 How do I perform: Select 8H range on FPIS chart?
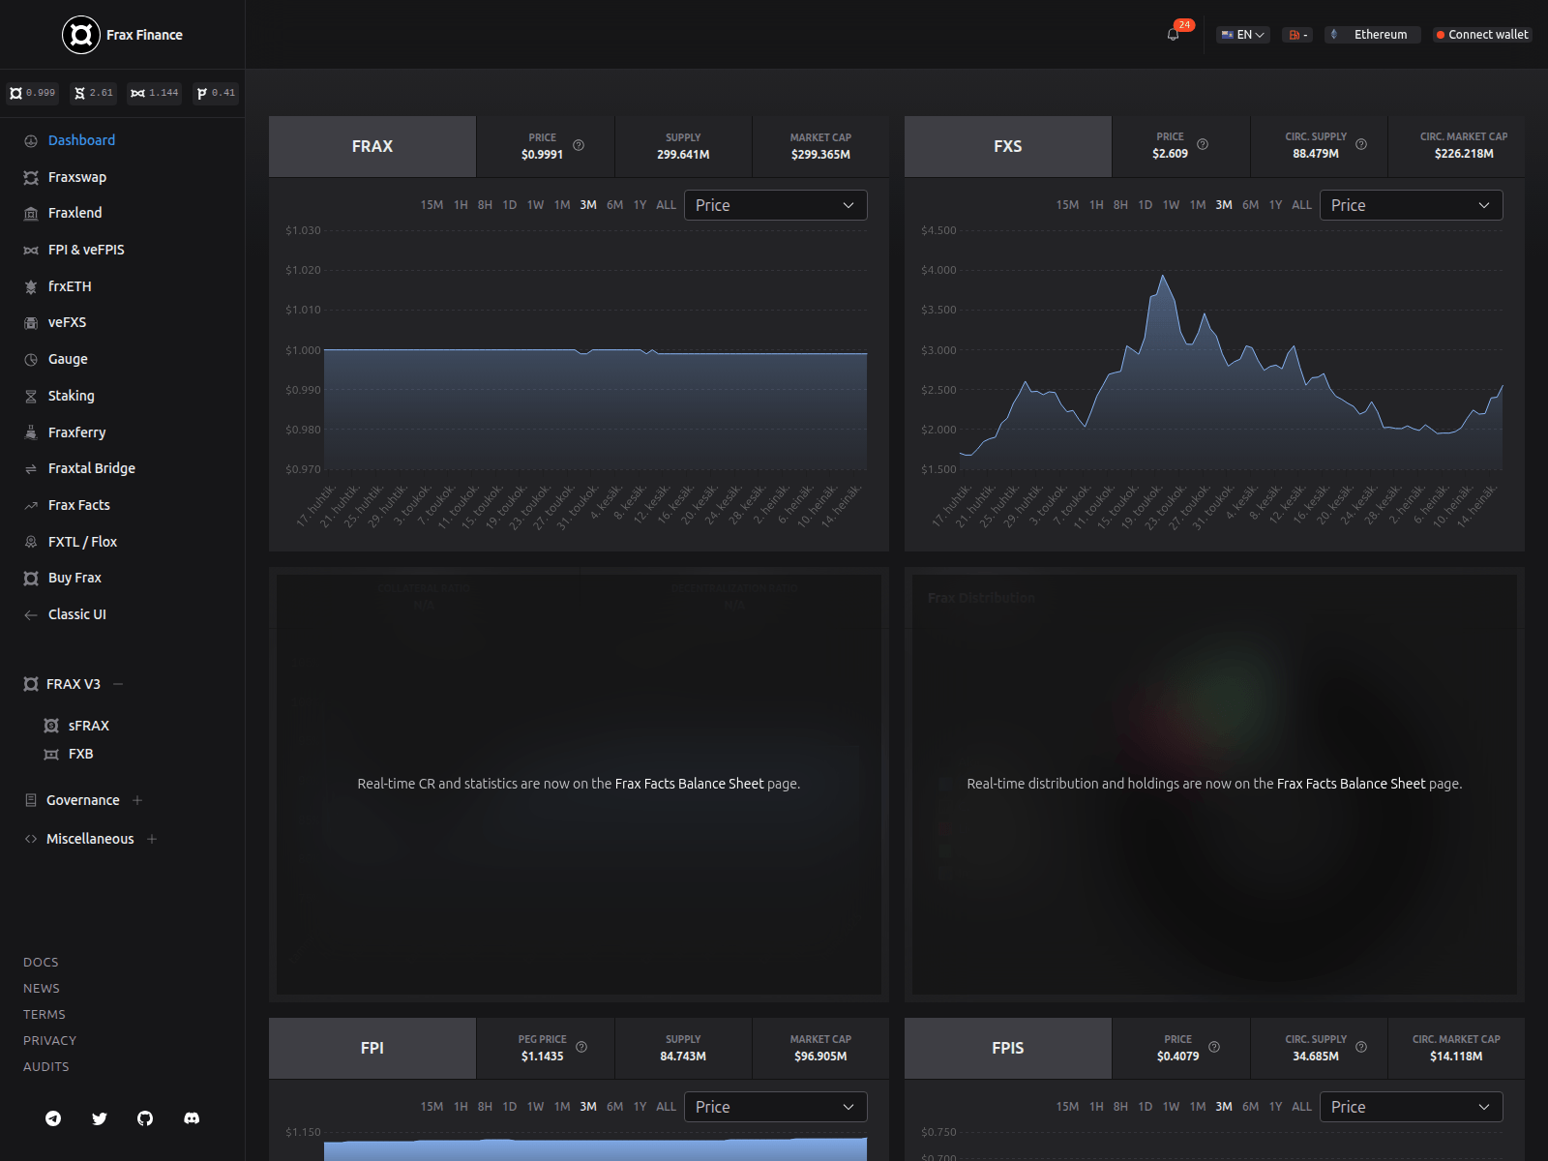point(1120,1107)
